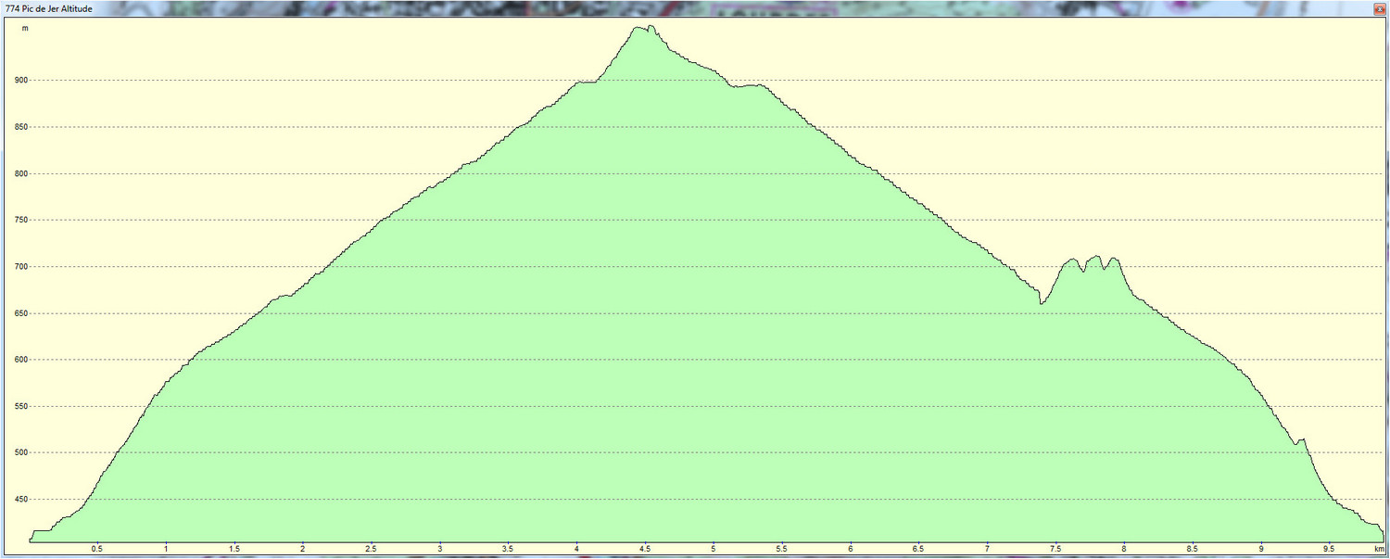Click the 900 altitude axis label
1390x559 pixels.
click(x=19, y=81)
